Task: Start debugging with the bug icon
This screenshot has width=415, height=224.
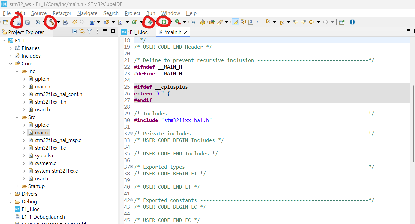Action: [x=150, y=22]
